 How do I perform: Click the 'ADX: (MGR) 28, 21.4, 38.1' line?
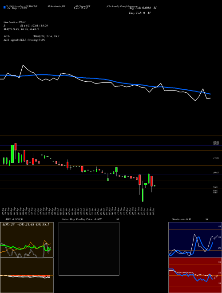(32, 36)
